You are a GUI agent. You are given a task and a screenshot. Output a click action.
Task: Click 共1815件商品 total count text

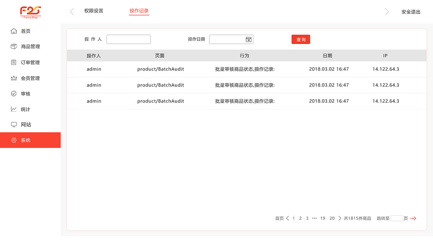tap(358, 218)
